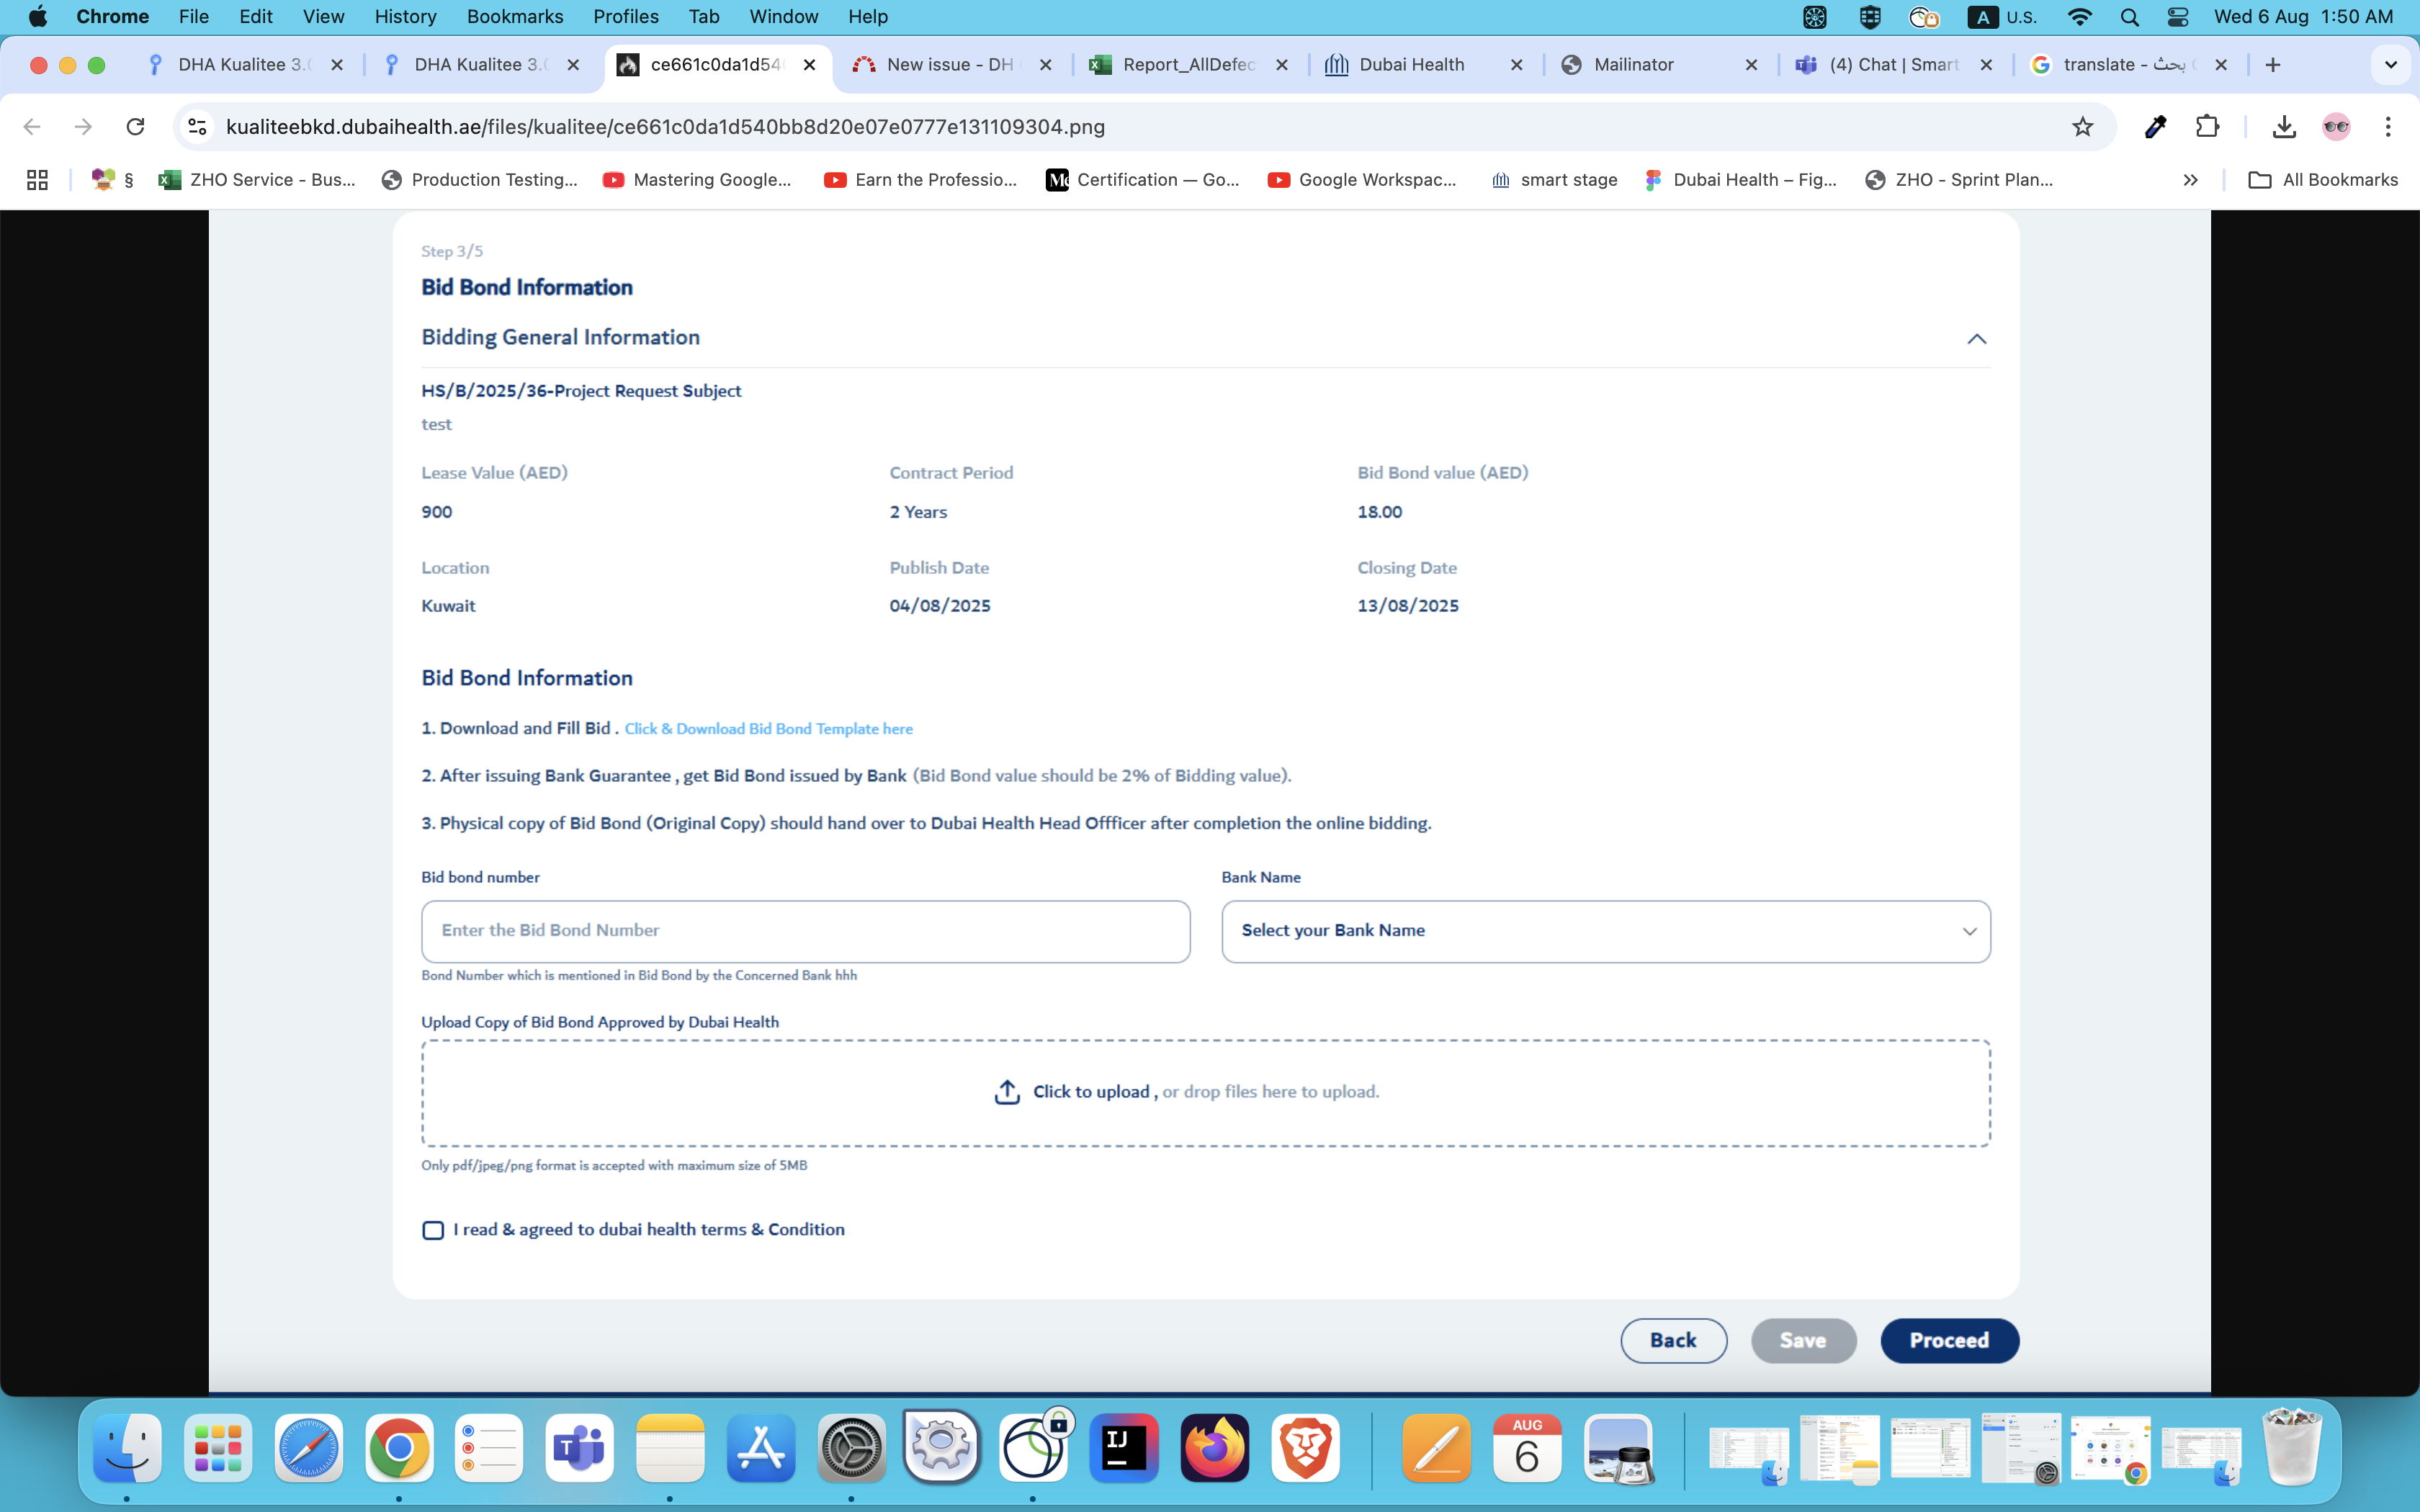The width and height of the screenshot is (2420, 1512).
Task: Switch to the Dubai Health tab
Action: pyautogui.click(x=1412, y=65)
